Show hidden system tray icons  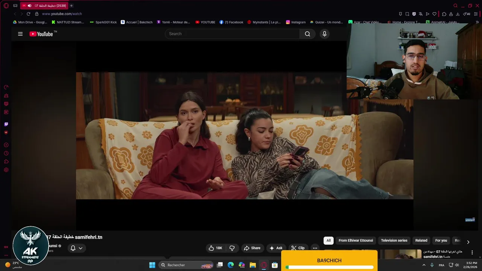tap(424, 265)
